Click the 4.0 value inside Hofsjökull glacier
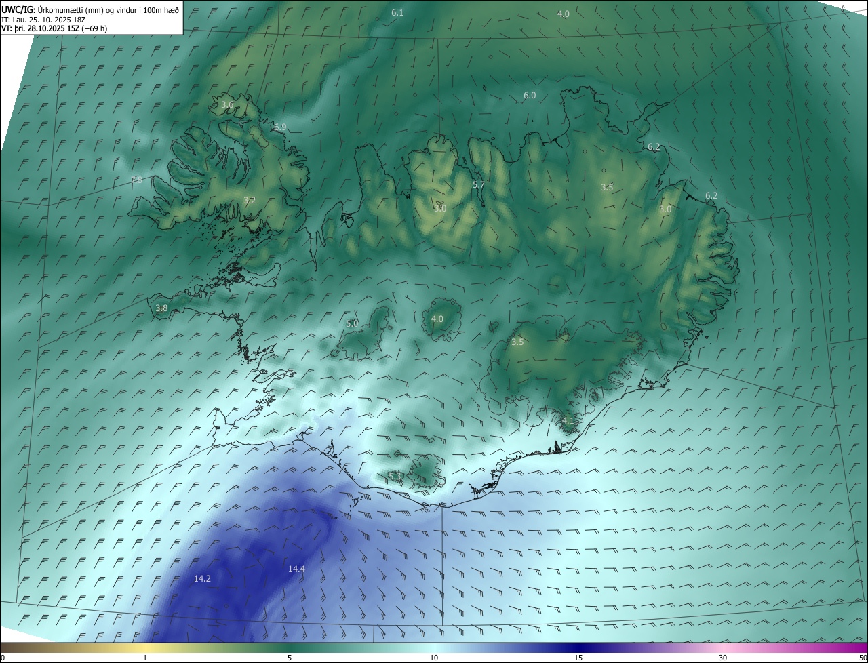This screenshot has height=663, width=868. pos(437,319)
